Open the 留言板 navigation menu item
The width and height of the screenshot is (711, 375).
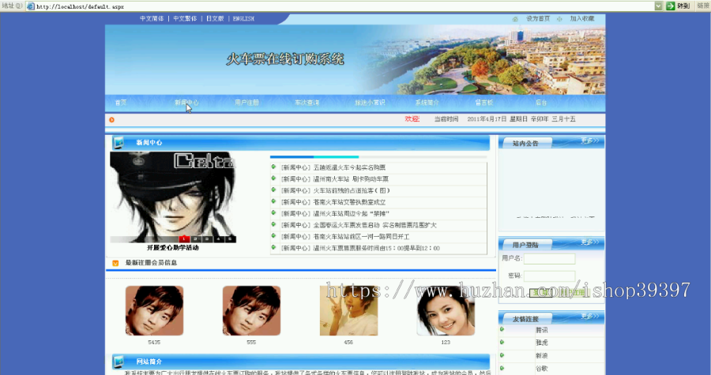point(483,103)
